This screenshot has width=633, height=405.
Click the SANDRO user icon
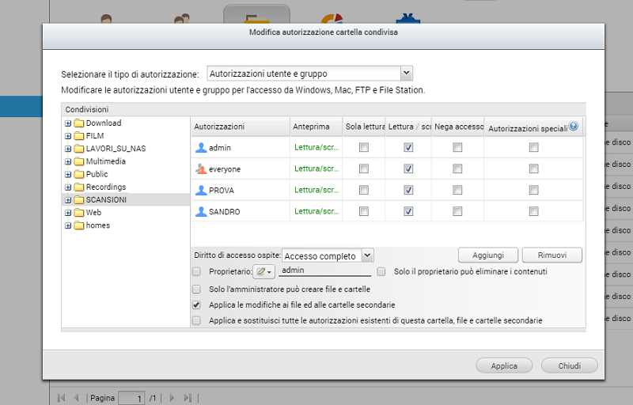coord(200,211)
